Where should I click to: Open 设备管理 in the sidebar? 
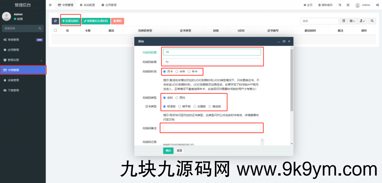pos(23,80)
